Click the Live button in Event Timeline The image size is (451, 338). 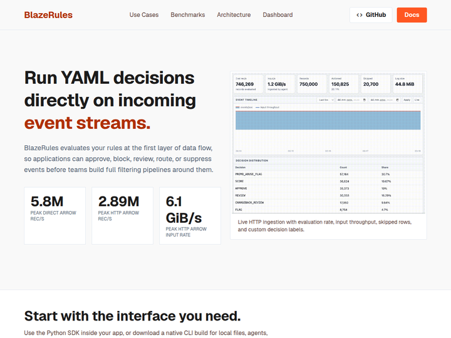tap(417, 100)
